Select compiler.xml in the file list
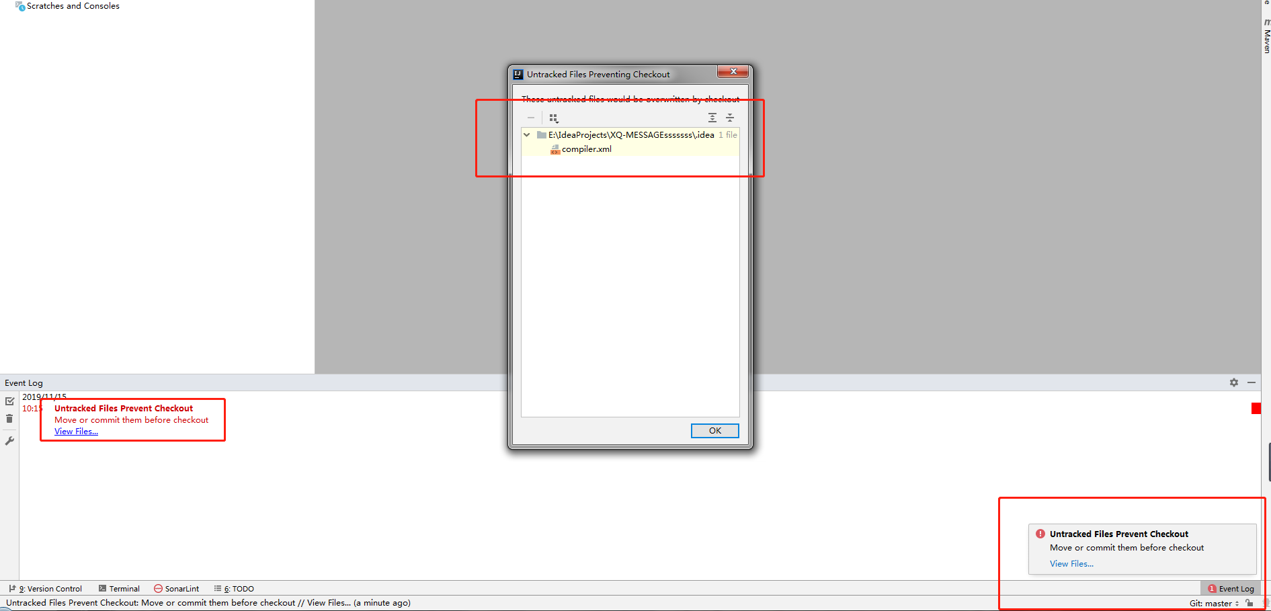The image size is (1271, 611). 586,149
